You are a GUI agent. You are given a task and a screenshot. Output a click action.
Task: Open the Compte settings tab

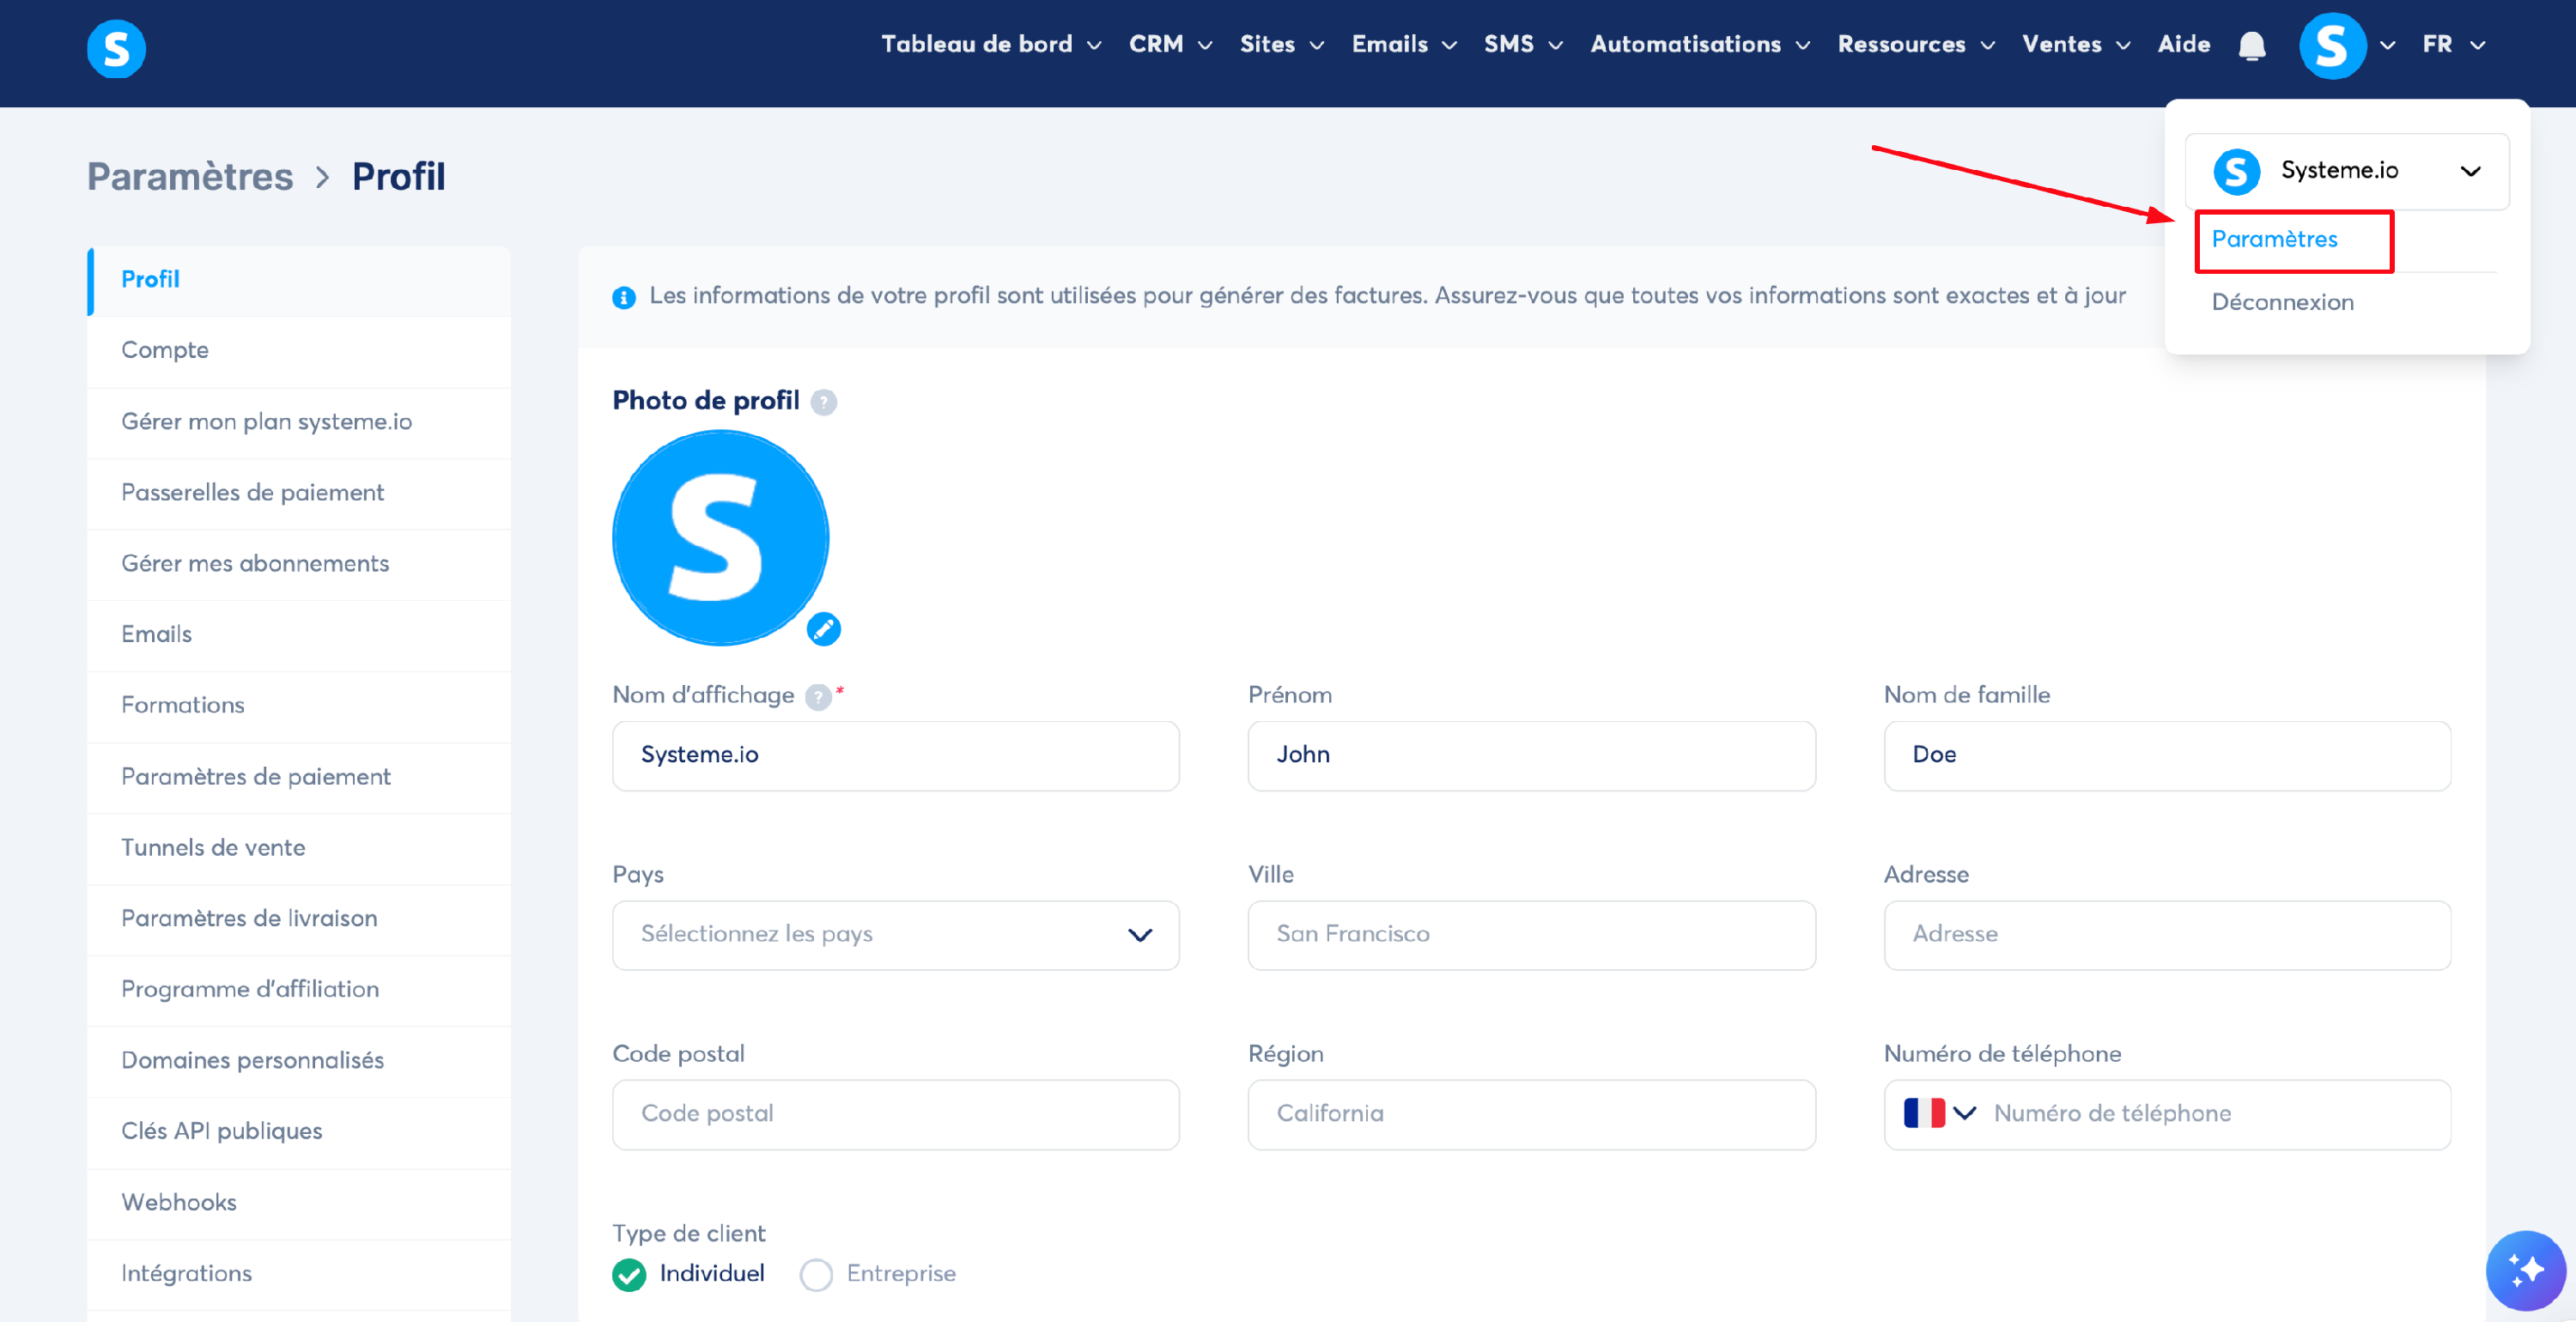coord(165,350)
